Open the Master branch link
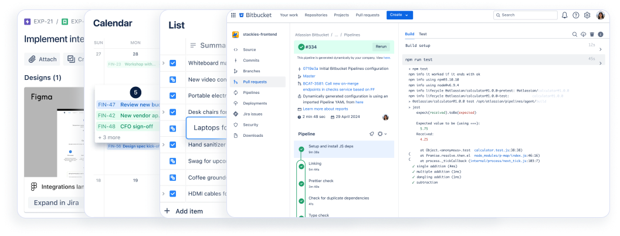620x236 pixels. tap(309, 76)
